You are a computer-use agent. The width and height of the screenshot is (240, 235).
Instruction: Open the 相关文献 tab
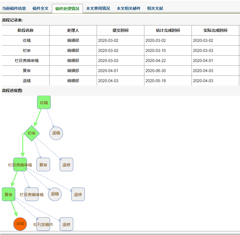click(x=155, y=8)
